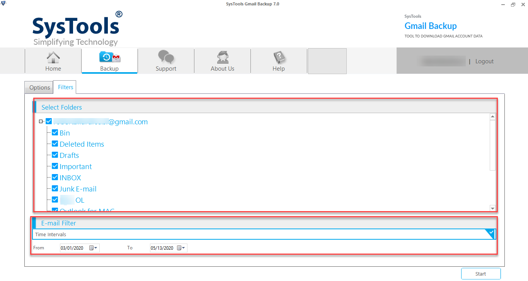The height and width of the screenshot is (281, 528).
Task: Click the Start button
Action: click(x=481, y=274)
